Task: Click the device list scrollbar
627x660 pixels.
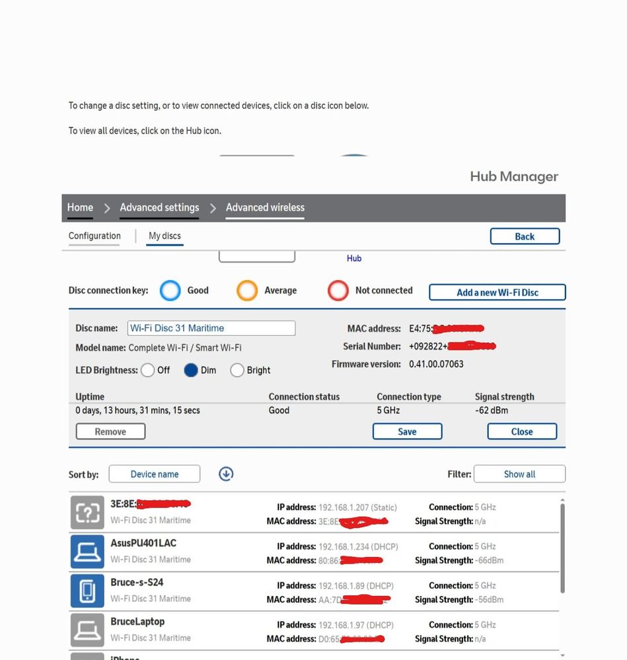Action: click(x=563, y=548)
